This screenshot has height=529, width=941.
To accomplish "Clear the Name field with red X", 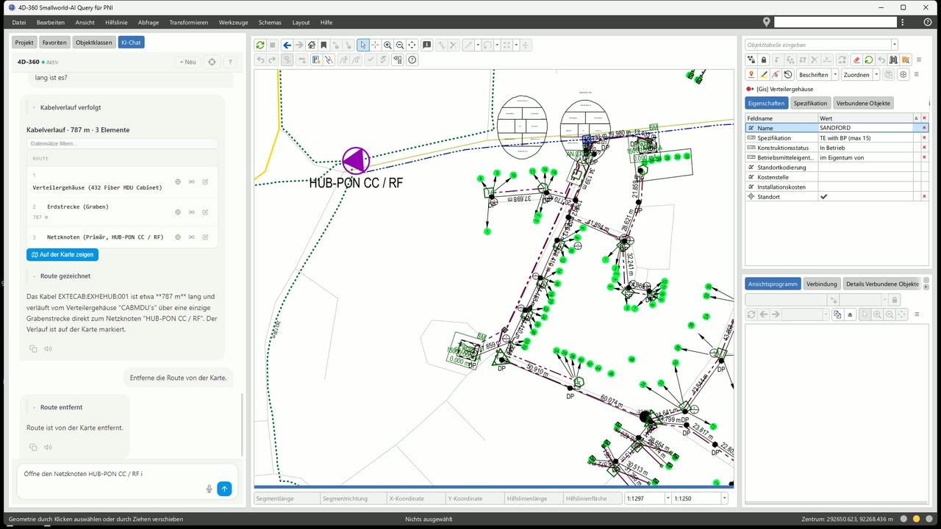I will (x=924, y=128).
